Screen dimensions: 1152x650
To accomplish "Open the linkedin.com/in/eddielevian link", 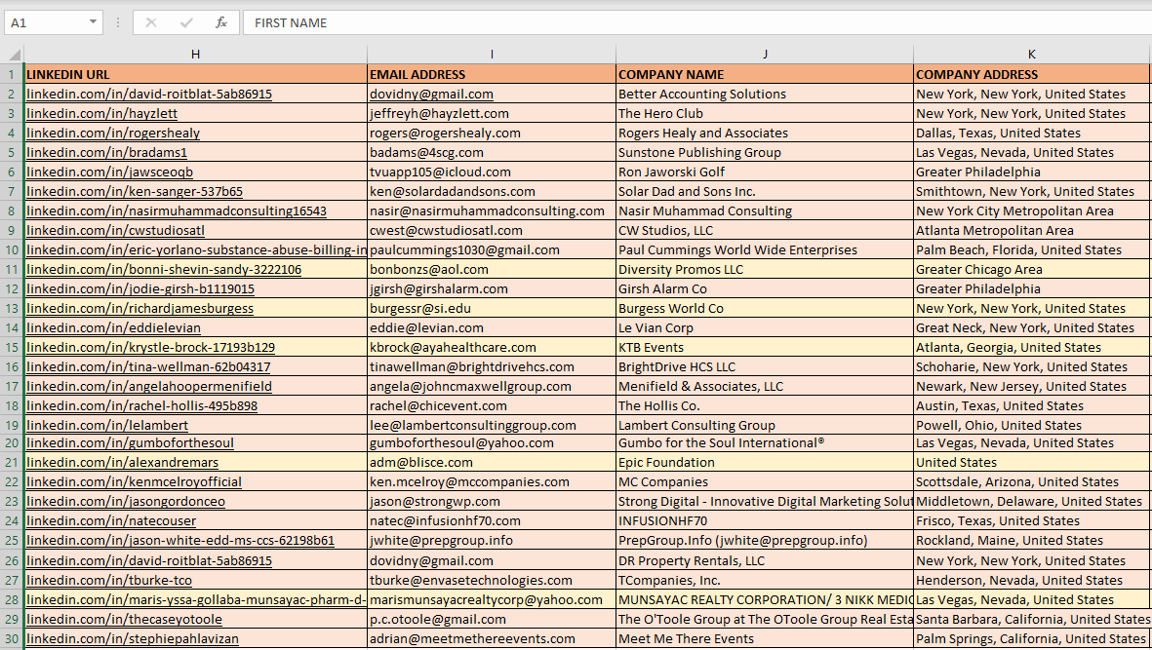I will (x=113, y=328).
